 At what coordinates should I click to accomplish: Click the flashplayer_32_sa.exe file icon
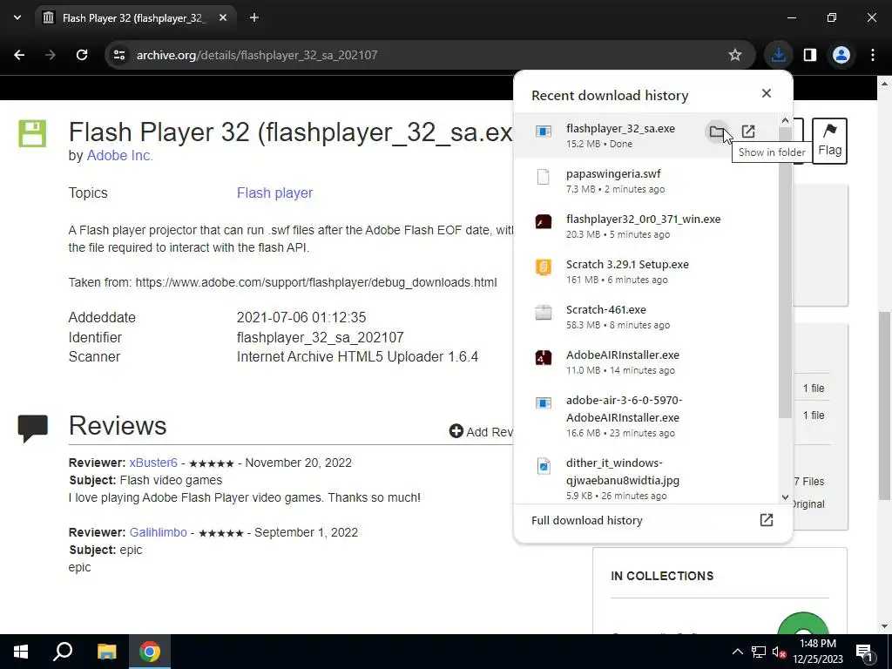coord(544,132)
